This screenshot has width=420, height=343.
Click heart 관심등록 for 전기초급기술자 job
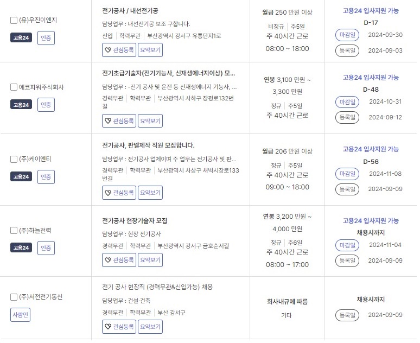(119, 121)
